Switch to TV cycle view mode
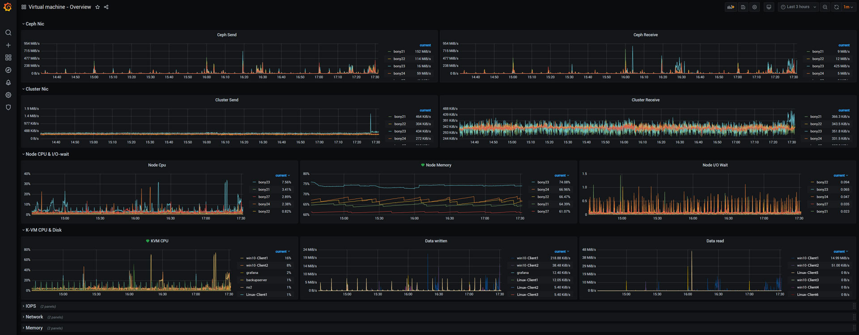The height and width of the screenshot is (335, 859). pos(769,7)
